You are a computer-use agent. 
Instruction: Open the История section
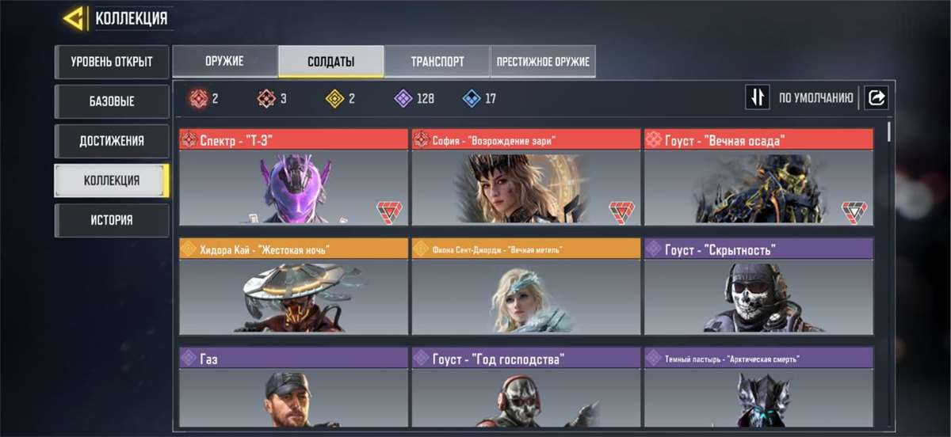(x=112, y=220)
